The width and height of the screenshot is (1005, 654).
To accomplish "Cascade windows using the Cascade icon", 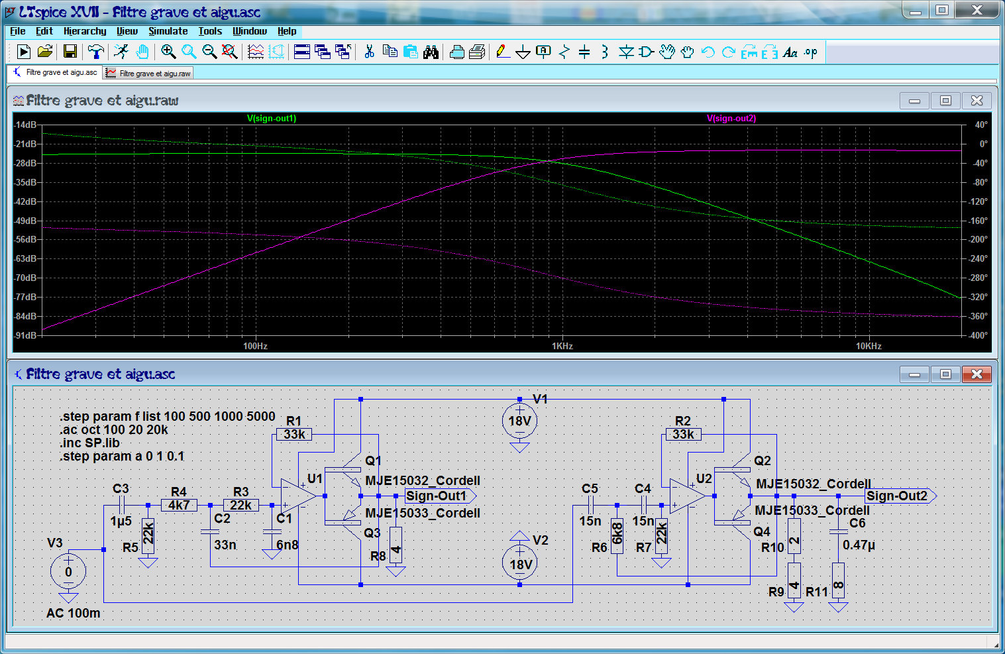I will (323, 52).
